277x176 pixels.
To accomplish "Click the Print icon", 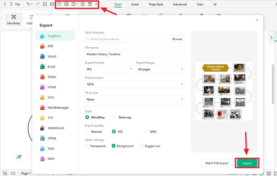I will click(66, 4).
